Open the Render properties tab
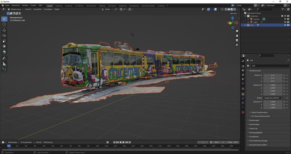 [x=243, y=66]
